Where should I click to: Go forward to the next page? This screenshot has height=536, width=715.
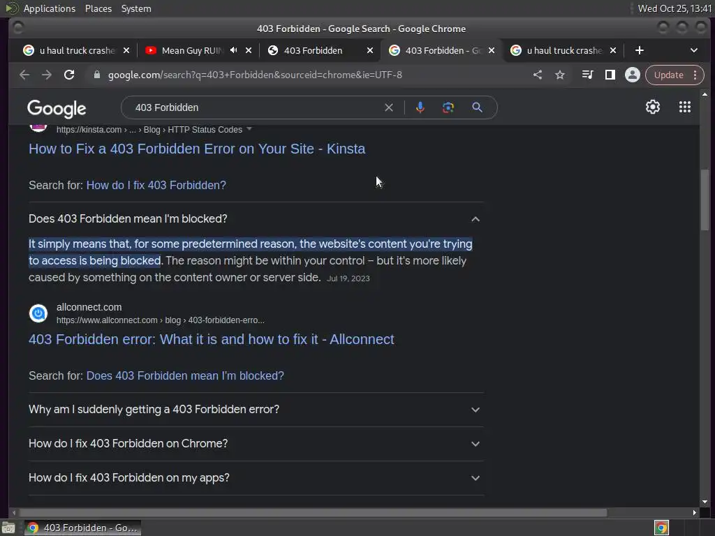coord(47,75)
